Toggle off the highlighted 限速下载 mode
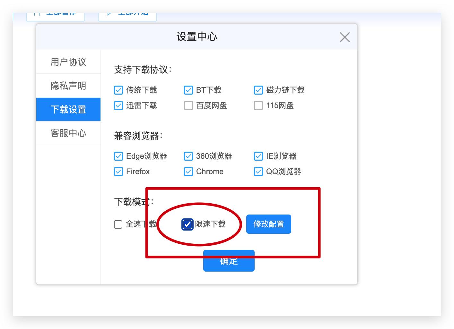 (187, 224)
